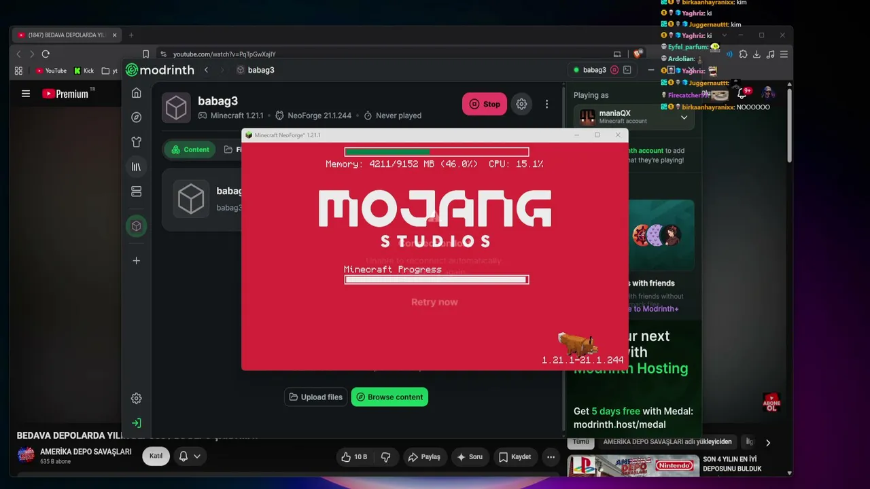The width and height of the screenshot is (870, 489).
Task: Open Modrinth app settings gear in sidebar
Action: [137, 399]
